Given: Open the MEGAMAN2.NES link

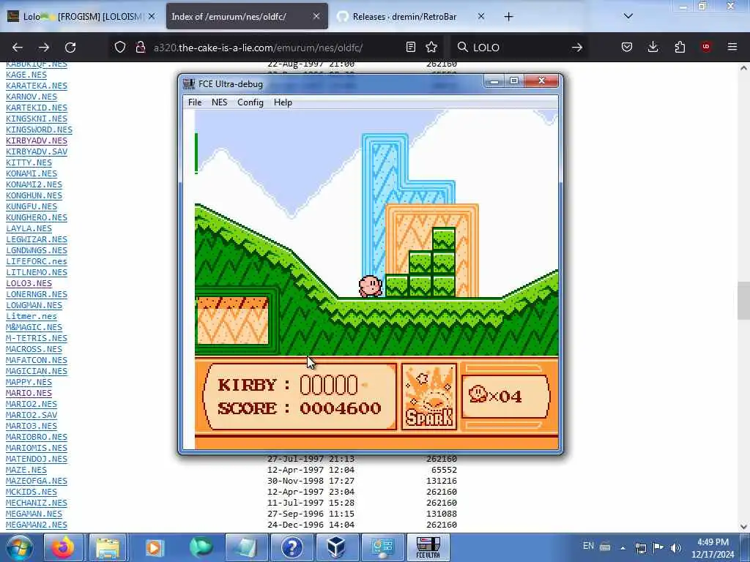Looking at the screenshot, I should click(x=37, y=524).
